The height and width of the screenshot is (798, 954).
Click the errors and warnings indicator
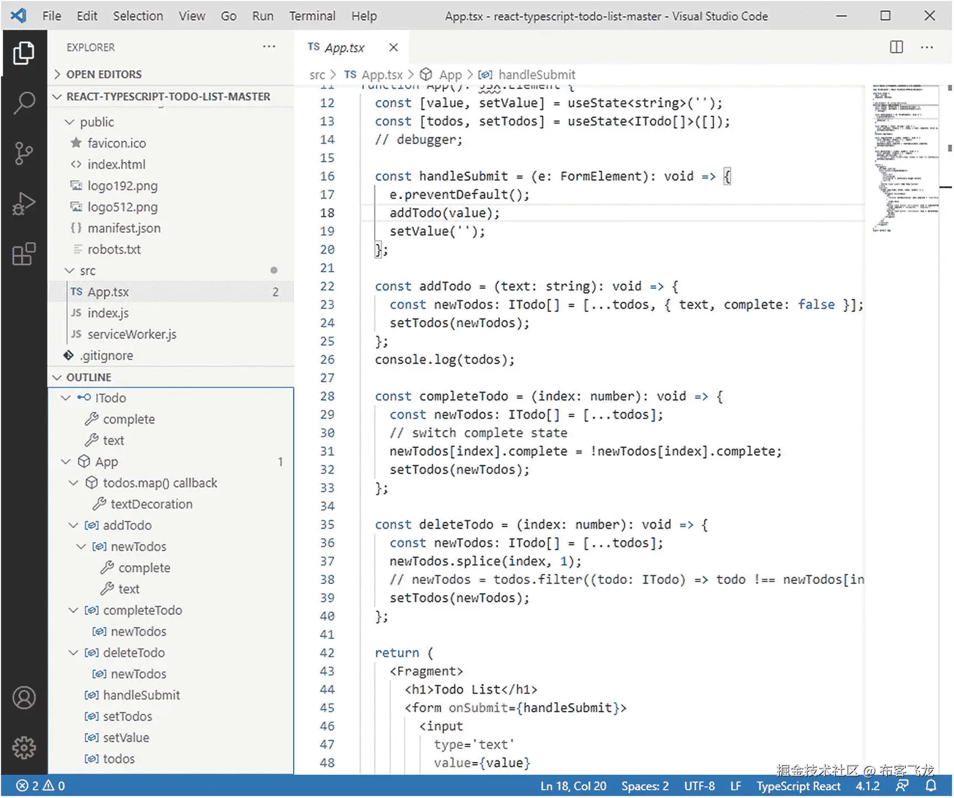pyautogui.click(x=39, y=786)
